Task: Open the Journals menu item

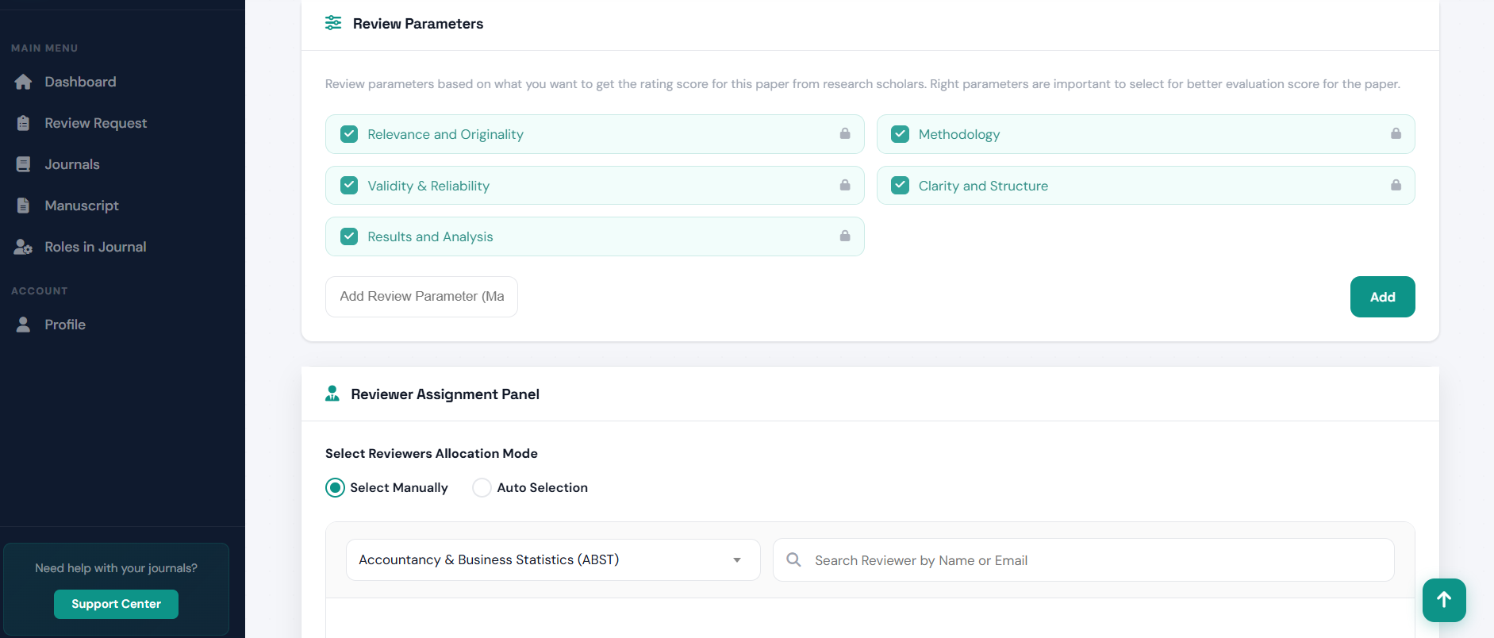Action: 72,164
